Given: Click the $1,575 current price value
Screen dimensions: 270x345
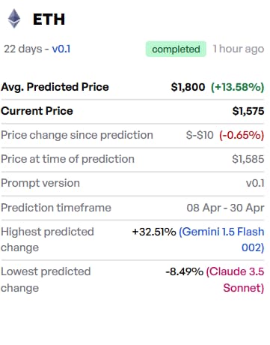Looking at the screenshot, I should [x=248, y=111].
